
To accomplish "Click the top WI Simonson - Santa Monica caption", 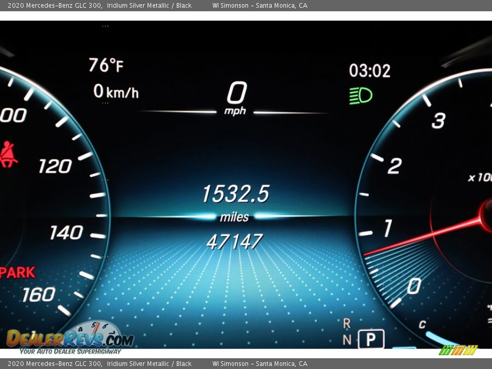I will tap(260, 5).
